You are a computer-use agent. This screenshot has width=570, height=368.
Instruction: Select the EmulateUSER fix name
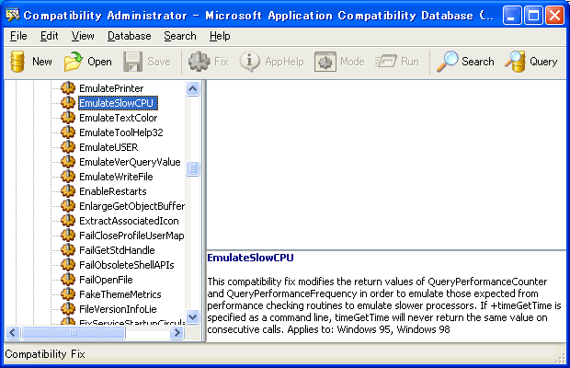[108, 147]
